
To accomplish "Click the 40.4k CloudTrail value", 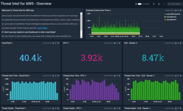I will (31, 58).
